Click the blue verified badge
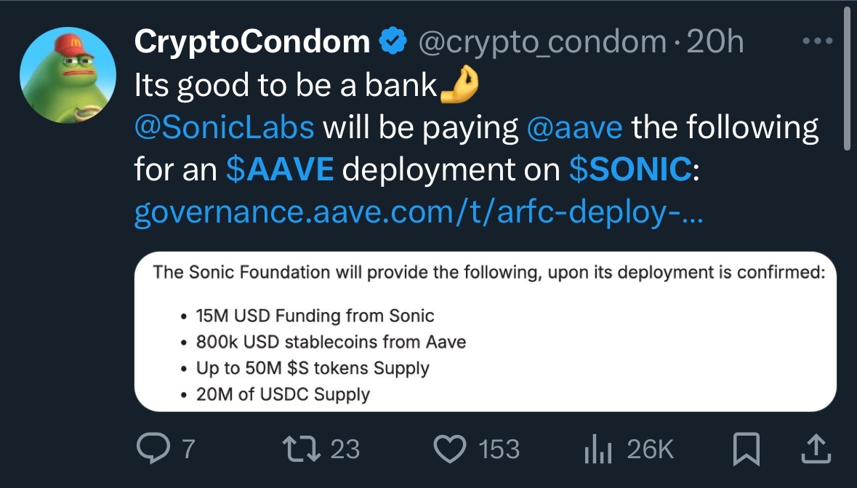The image size is (857, 488). coord(394,44)
